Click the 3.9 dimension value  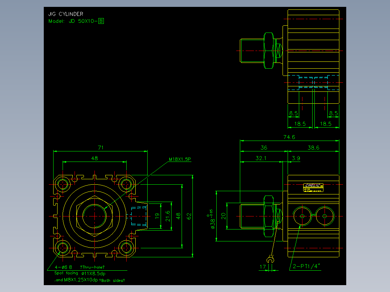(x=296, y=158)
